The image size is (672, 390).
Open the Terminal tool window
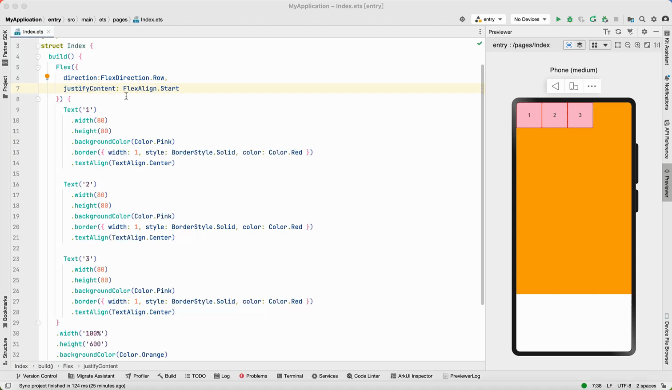289,376
